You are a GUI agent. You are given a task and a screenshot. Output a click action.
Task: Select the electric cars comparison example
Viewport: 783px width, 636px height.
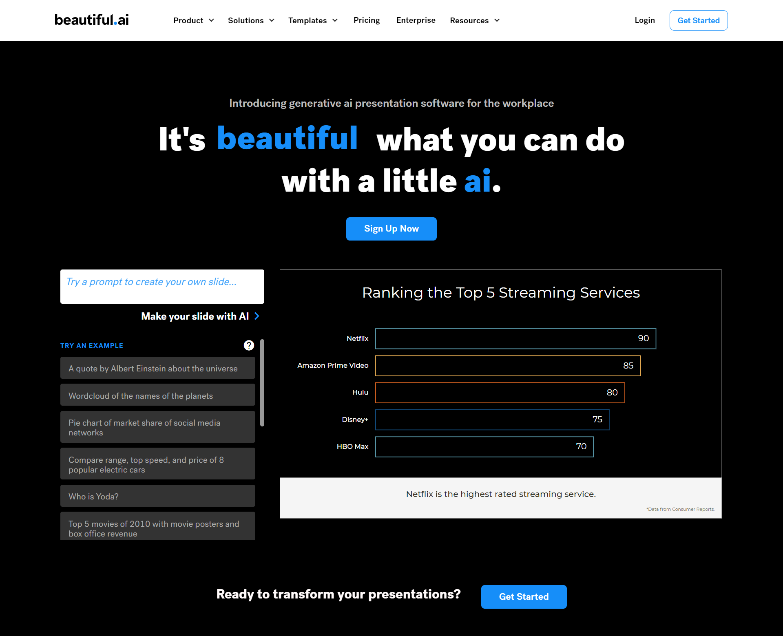158,465
